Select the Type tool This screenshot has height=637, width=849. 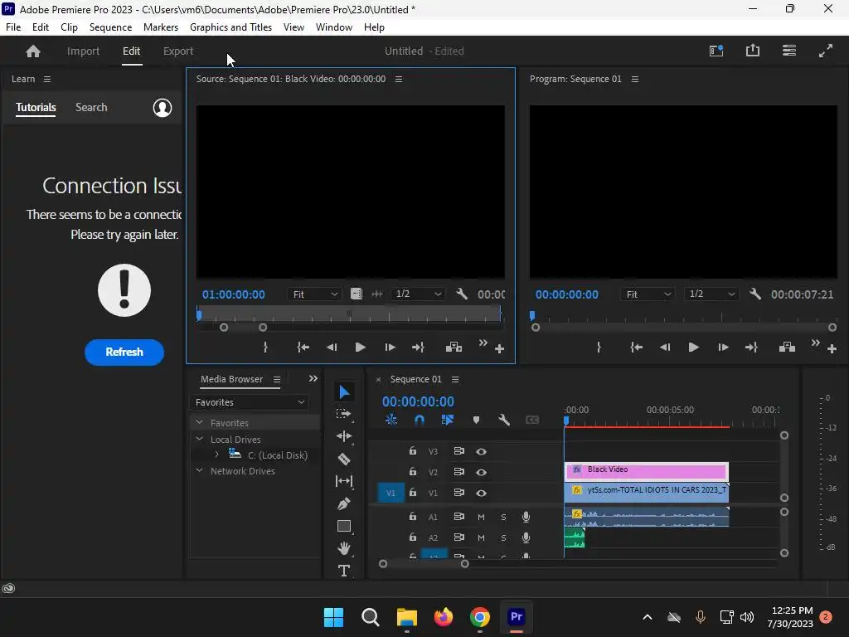pyautogui.click(x=344, y=571)
